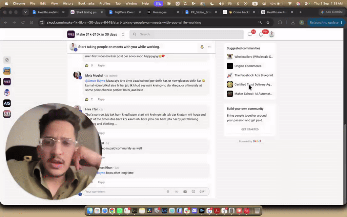Open Chrome zoom magnifier in address bar

coord(260,22)
